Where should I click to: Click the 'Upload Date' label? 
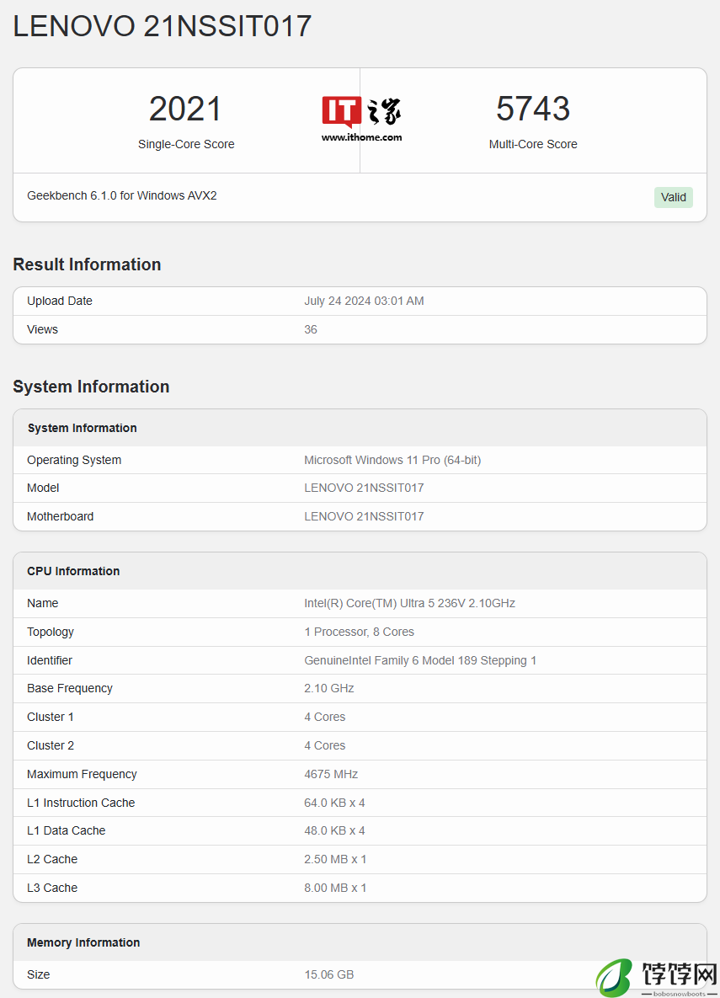tap(59, 301)
